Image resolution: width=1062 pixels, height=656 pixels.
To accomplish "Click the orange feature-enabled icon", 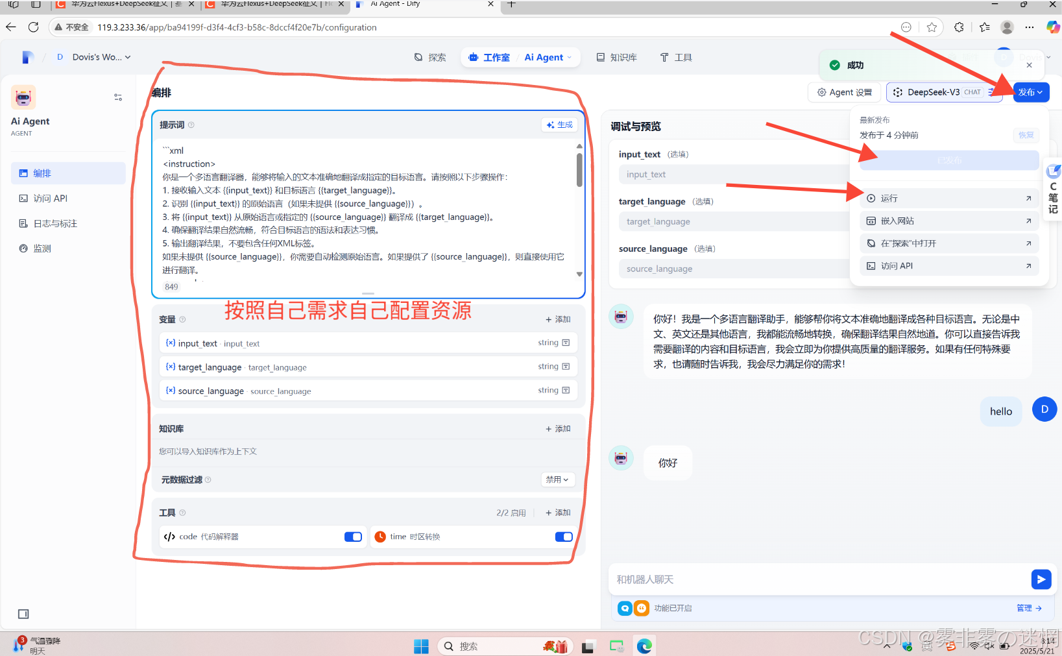I will [642, 608].
